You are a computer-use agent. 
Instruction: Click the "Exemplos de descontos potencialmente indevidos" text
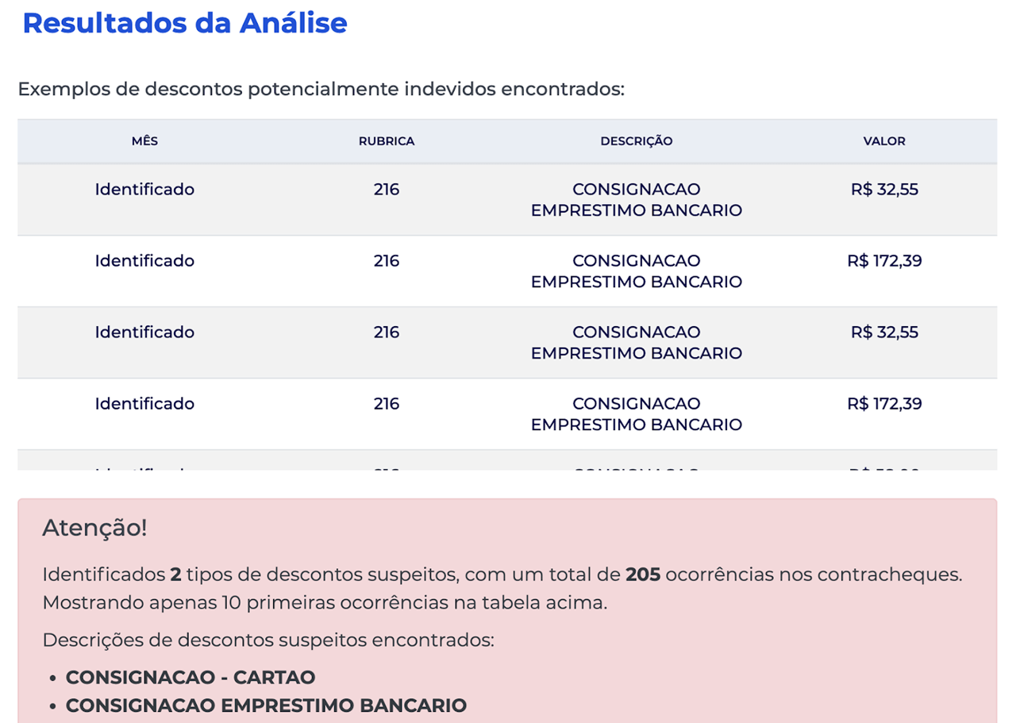click(321, 89)
